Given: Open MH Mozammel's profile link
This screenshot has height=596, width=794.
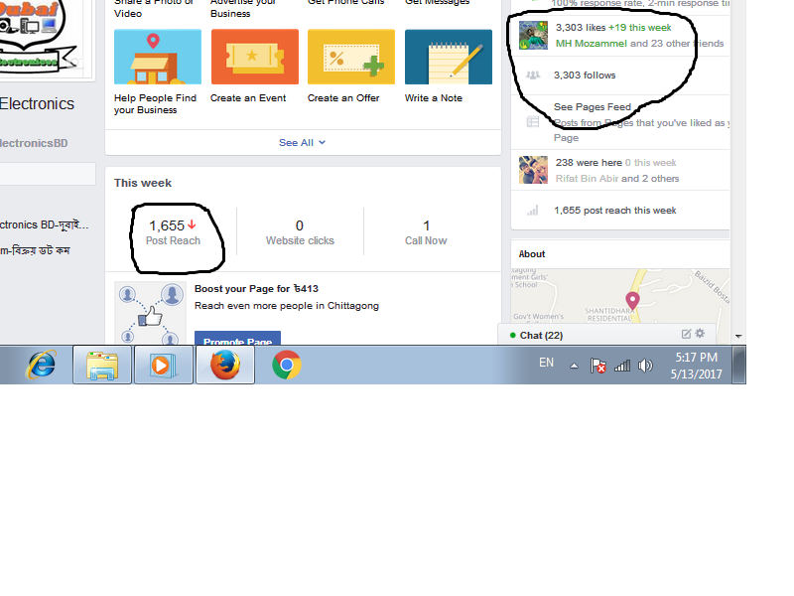Looking at the screenshot, I should pyautogui.click(x=591, y=44).
